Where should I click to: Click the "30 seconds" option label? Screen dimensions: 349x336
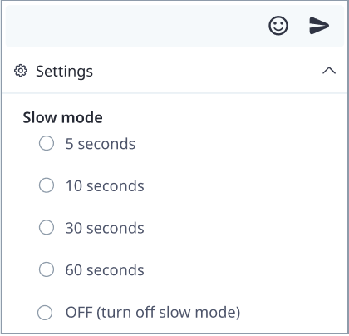point(105,228)
